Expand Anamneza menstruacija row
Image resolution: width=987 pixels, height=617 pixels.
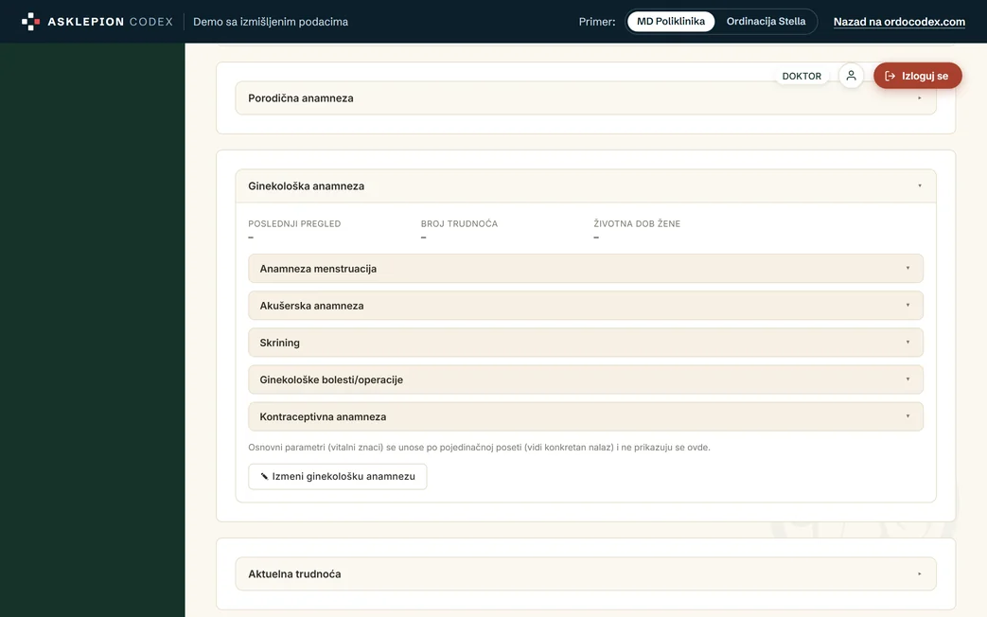(x=586, y=269)
